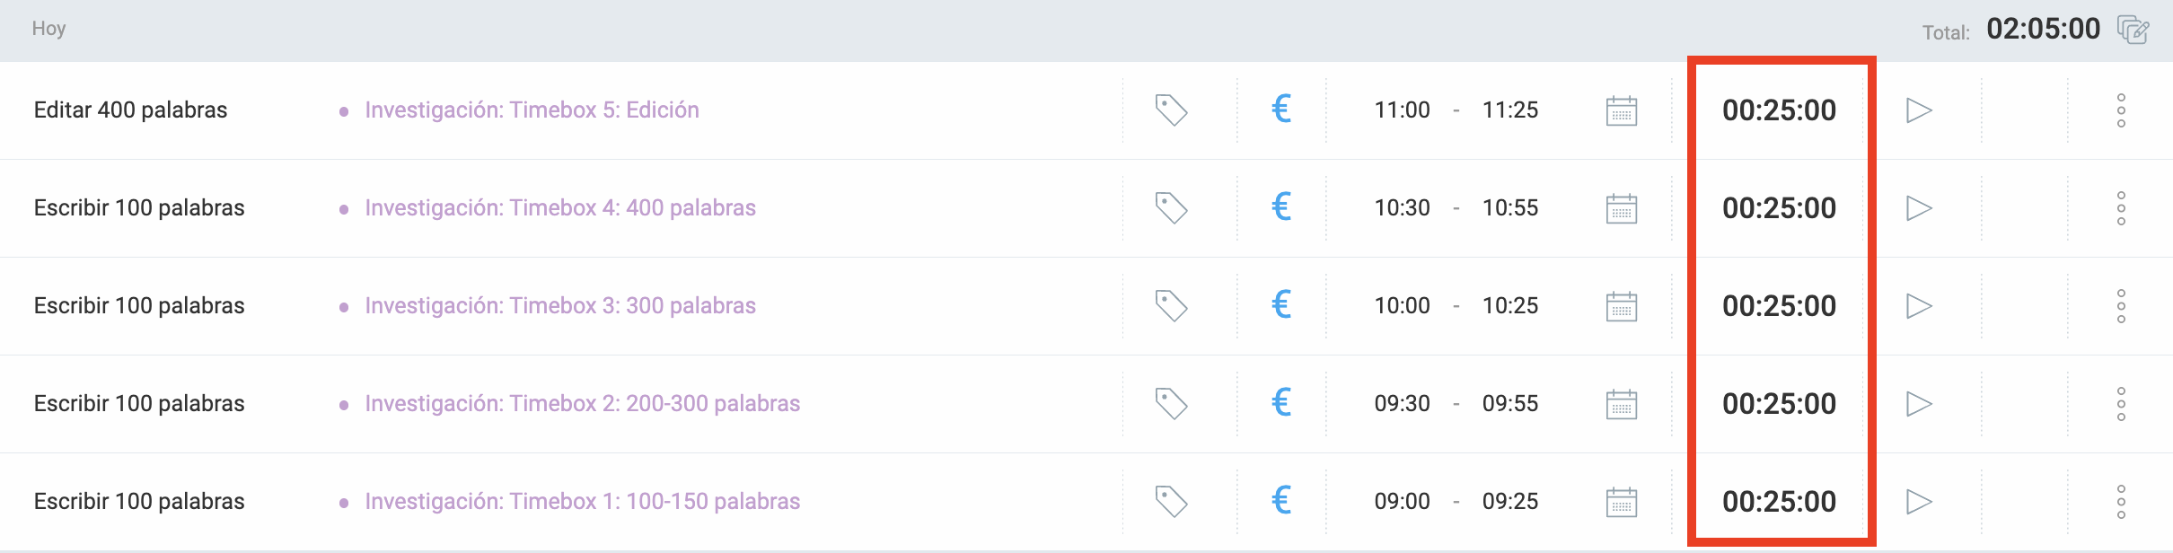Edit description Editar 400 palabras
2173x553 pixels.
tap(131, 110)
